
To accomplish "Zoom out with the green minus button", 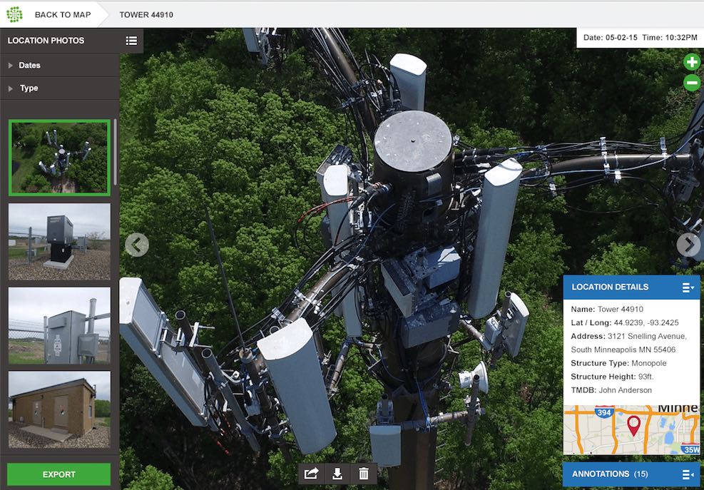I will pos(692,83).
